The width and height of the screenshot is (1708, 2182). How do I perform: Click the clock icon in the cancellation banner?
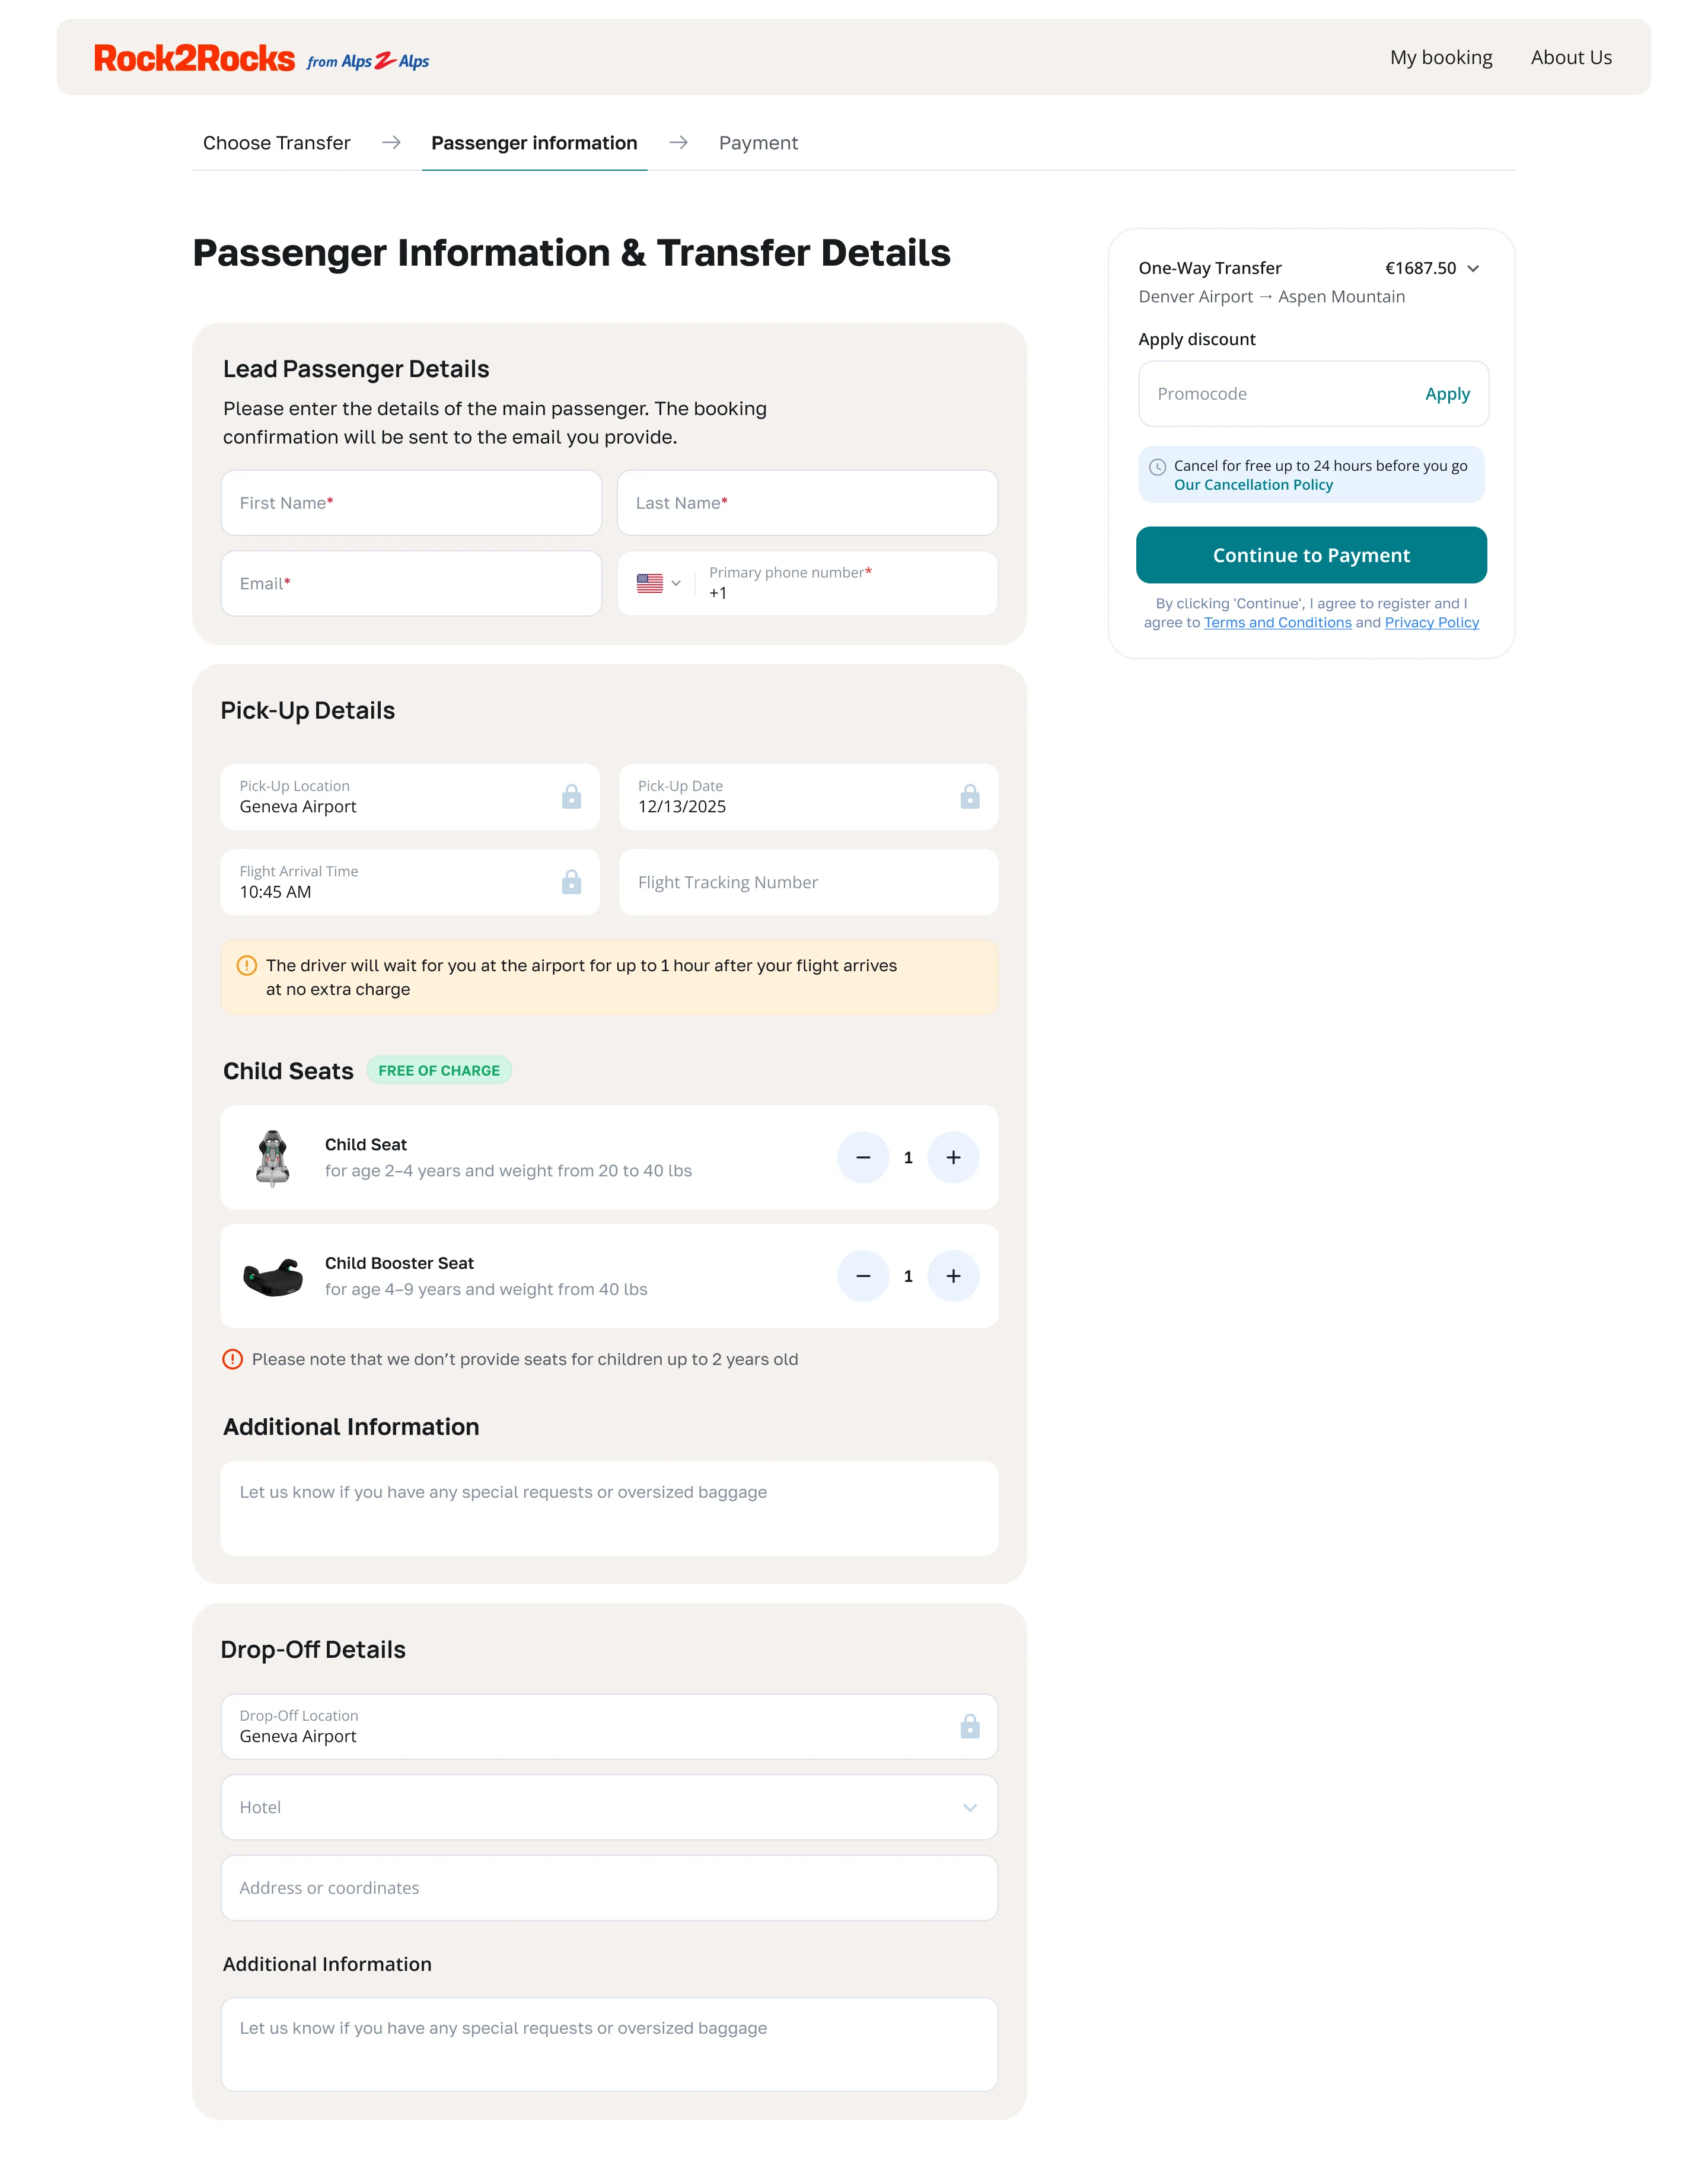pyautogui.click(x=1158, y=466)
